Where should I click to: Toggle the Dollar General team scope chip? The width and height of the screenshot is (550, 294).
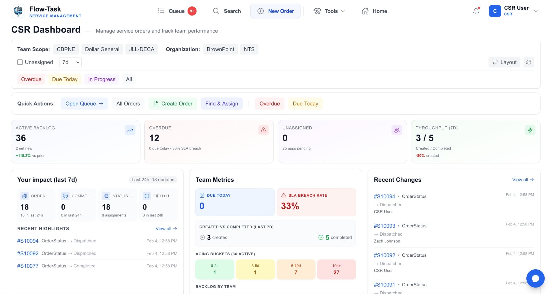point(102,49)
